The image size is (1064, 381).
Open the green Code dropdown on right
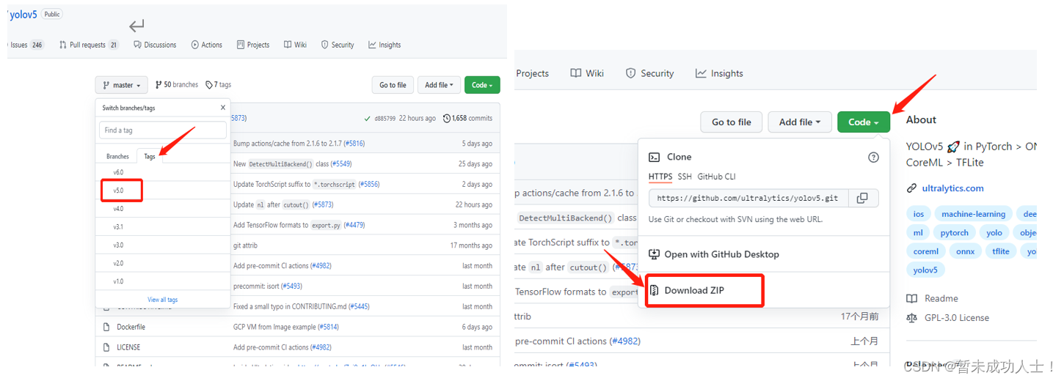tap(863, 122)
